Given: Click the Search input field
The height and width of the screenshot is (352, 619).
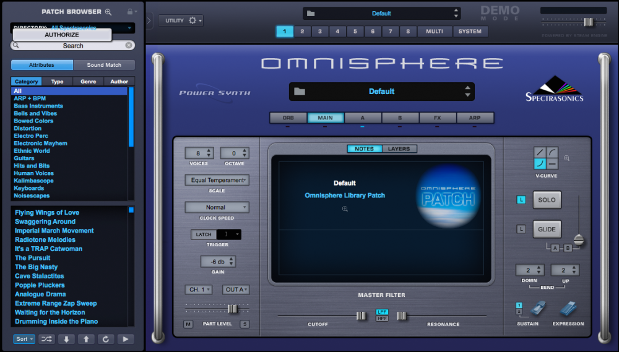Looking at the screenshot, I should (x=72, y=45).
